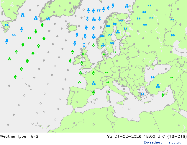187x145 pixels.
Task: Click the heavy snow symbol in the Norwegian Sea west of Norway
Action: [93, 37]
